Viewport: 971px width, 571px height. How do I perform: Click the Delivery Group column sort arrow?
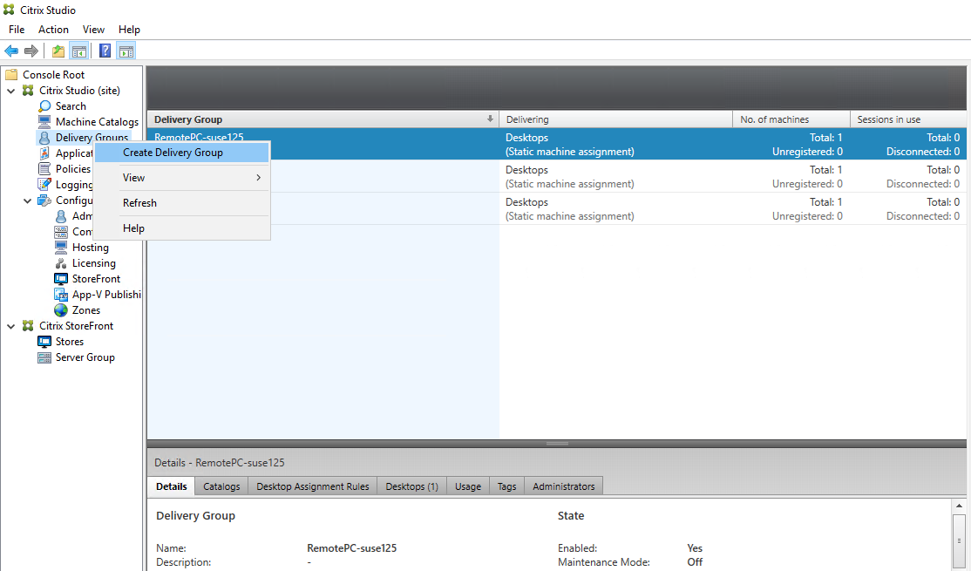(488, 119)
